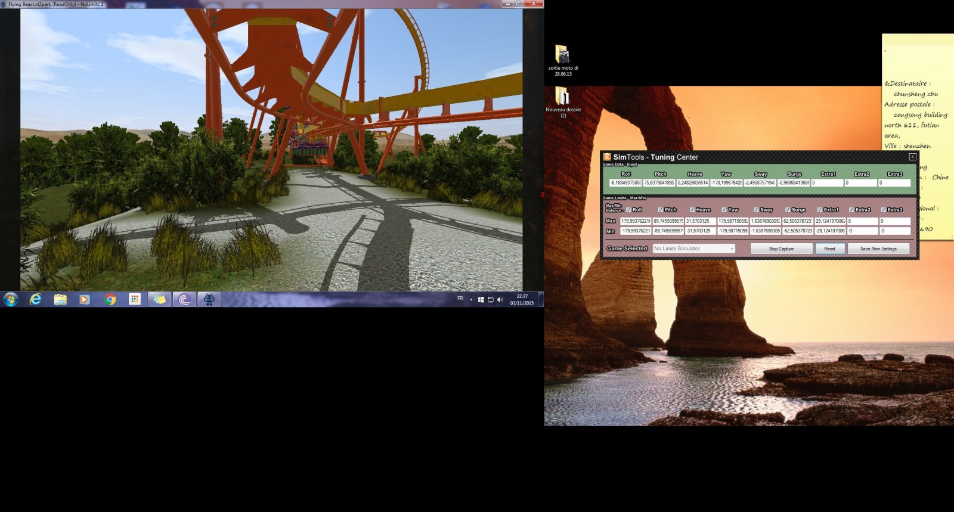The image size is (954, 512).
Task: Click the Stop Capture button
Action: (781, 249)
